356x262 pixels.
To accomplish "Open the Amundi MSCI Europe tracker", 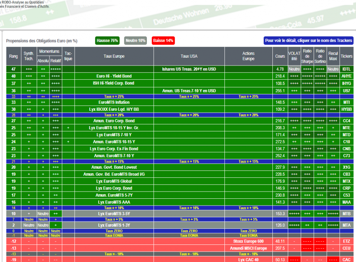I will [248, 249].
